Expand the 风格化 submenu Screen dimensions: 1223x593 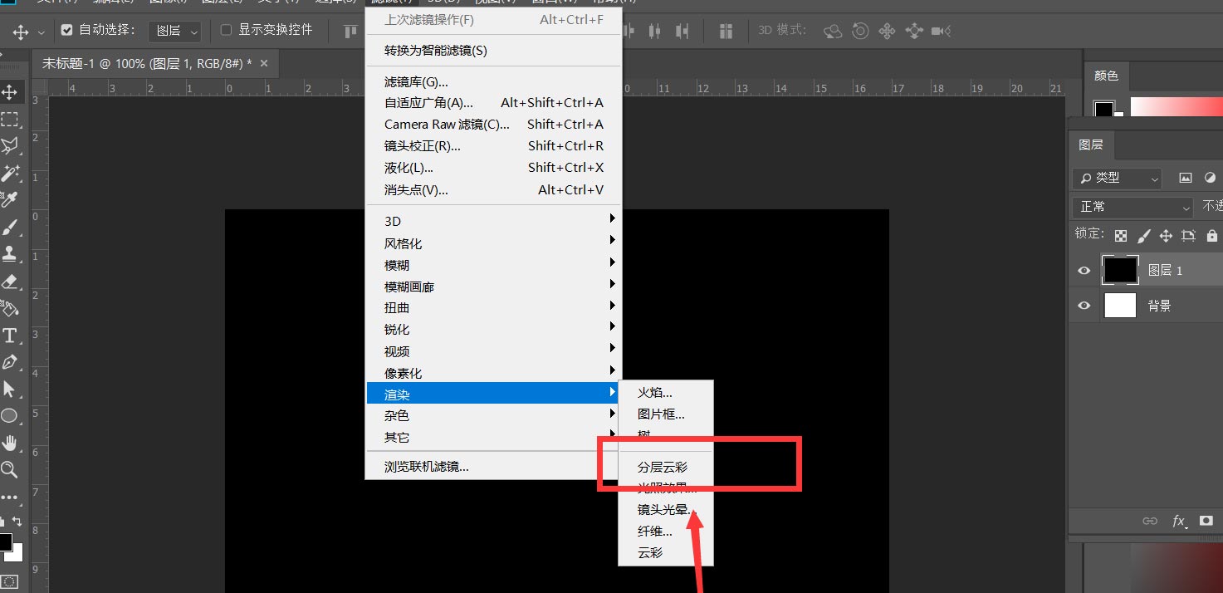tap(493, 243)
